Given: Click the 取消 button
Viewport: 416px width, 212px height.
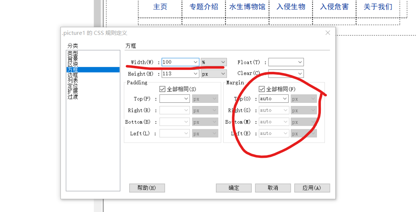Looking at the screenshot, I should (x=273, y=188).
